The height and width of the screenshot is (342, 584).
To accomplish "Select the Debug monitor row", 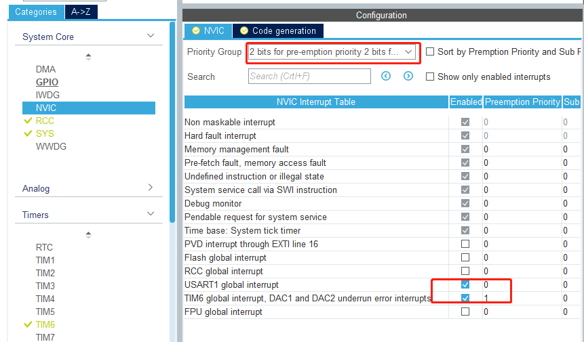I will pyautogui.click(x=213, y=203).
